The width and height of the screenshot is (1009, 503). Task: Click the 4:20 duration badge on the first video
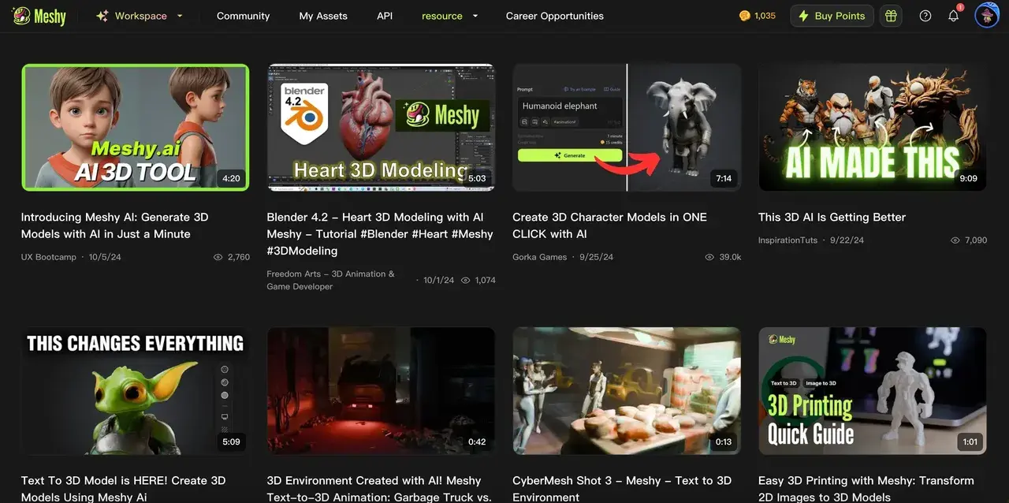(231, 177)
